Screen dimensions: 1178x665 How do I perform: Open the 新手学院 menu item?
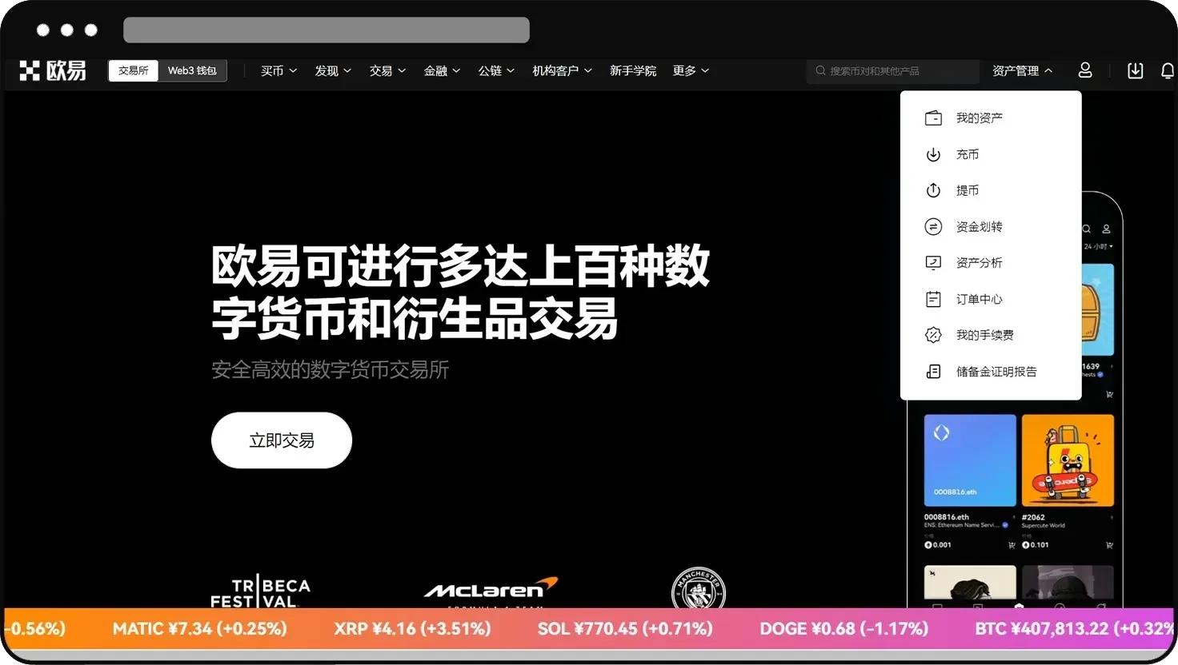point(633,70)
